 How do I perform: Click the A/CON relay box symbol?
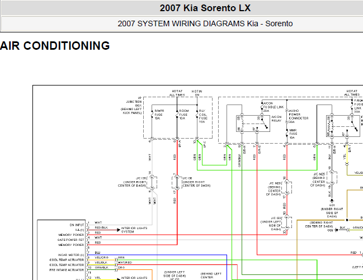[x=253, y=124]
